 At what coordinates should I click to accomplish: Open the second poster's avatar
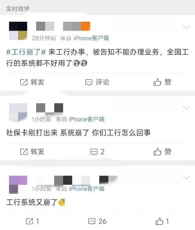(18, 113)
